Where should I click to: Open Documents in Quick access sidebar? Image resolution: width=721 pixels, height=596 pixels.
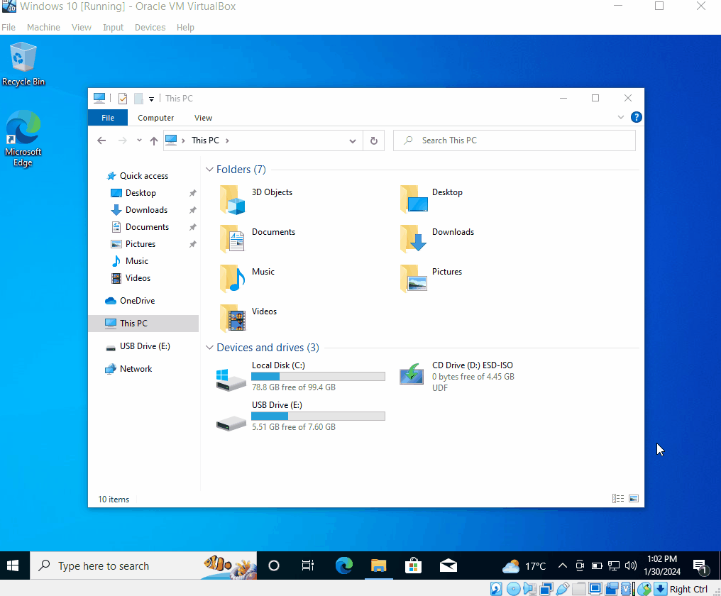point(147,227)
